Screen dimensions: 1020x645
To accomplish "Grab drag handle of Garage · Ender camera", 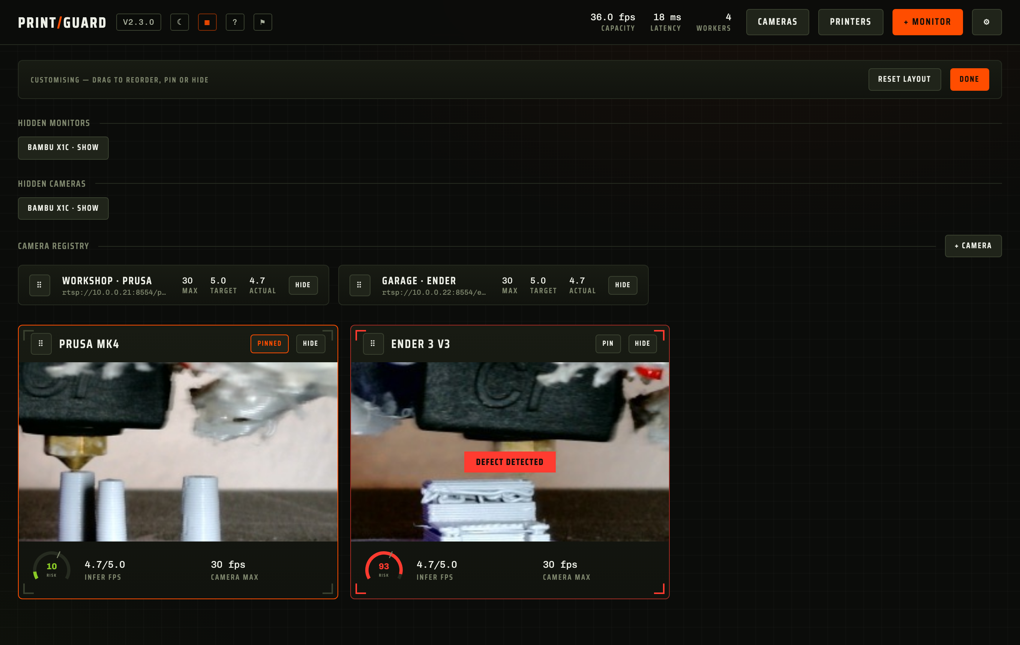I will (x=359, y=285).
